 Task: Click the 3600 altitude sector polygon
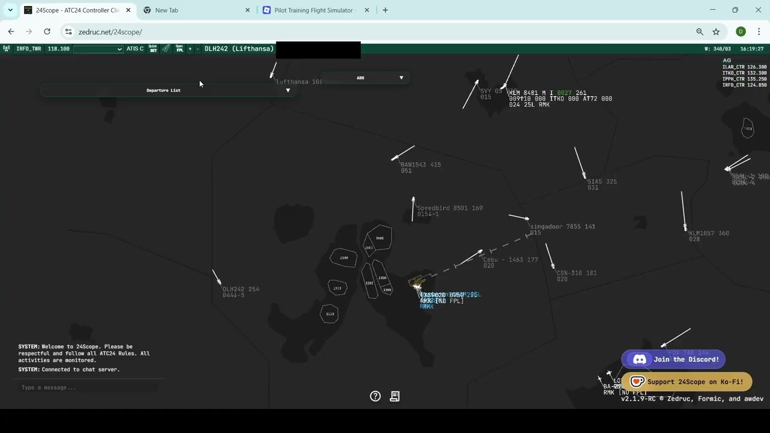380,238
